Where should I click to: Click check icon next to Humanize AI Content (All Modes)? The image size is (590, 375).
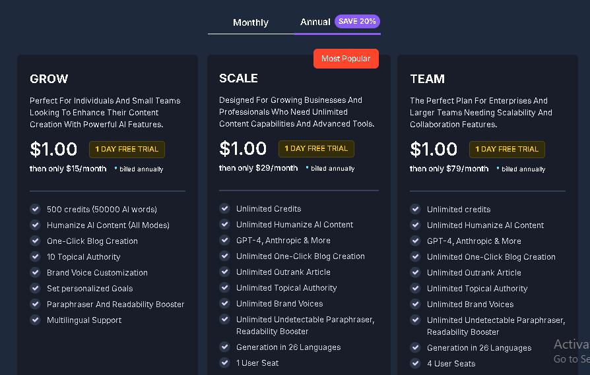pos(36,225)
